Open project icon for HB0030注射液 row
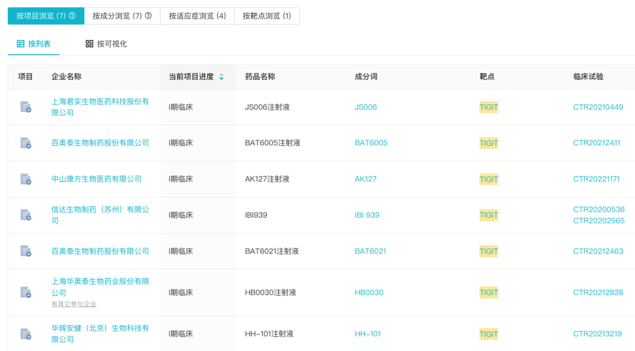Viewport: 635px width, 351px height. 25,292
